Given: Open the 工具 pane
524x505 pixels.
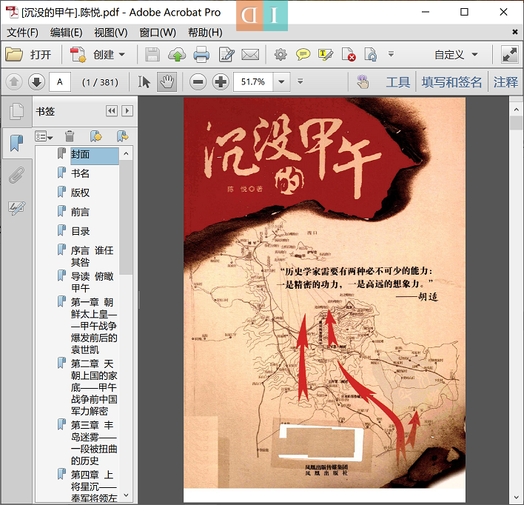Looking at the screenshot, I should (398, 82).
